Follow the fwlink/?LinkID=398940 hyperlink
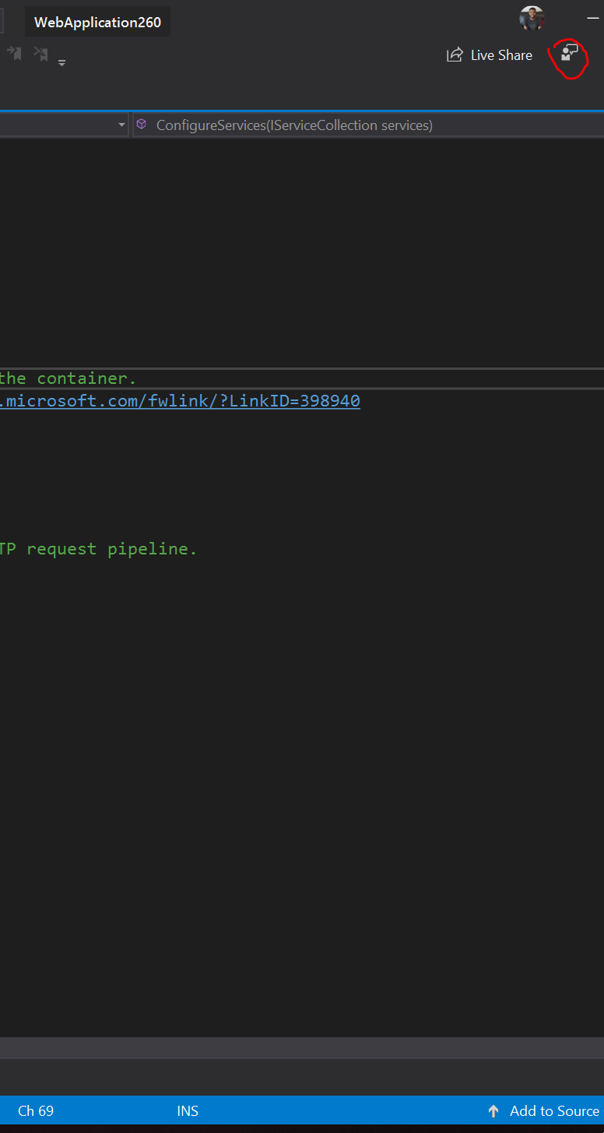Viewport: 604px width, 1133px height. point(181,400)
